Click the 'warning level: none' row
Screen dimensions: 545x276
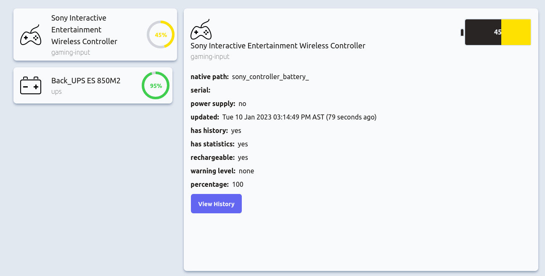coord(222,171)
